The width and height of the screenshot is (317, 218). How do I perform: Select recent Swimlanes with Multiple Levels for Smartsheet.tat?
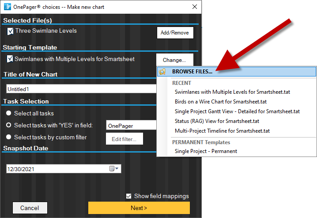(x=232, y=92)
